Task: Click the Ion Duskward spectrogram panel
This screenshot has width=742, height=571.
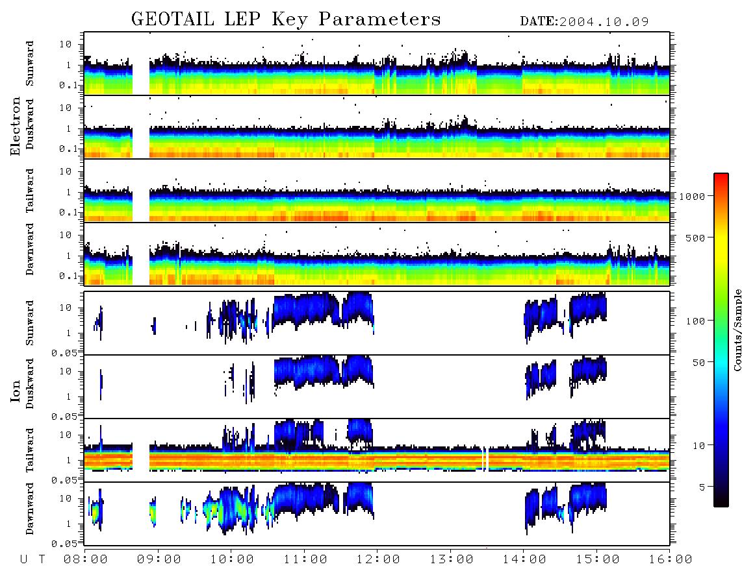Action: [377, 387]
